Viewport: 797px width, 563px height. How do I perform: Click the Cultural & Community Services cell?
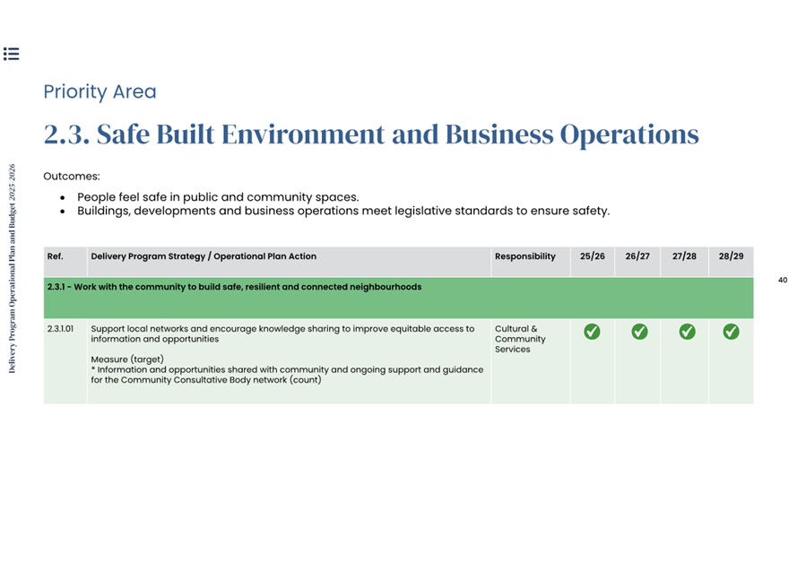click(x=520, y=339)
